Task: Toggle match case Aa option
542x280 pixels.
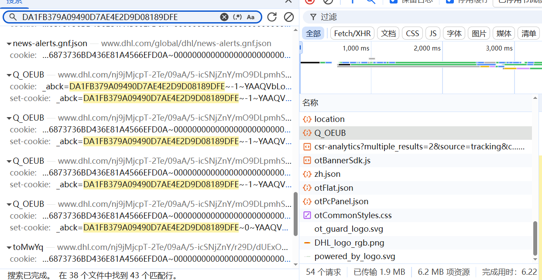Action: (x=250, y=17)
